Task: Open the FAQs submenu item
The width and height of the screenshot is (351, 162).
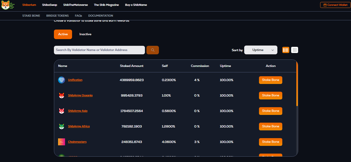Action: pyautogui.click(x=79, y=16)
